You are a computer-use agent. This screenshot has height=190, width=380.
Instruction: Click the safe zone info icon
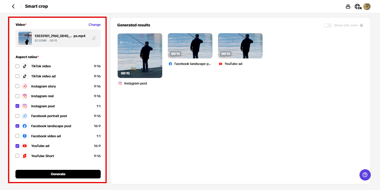point(362,25)
